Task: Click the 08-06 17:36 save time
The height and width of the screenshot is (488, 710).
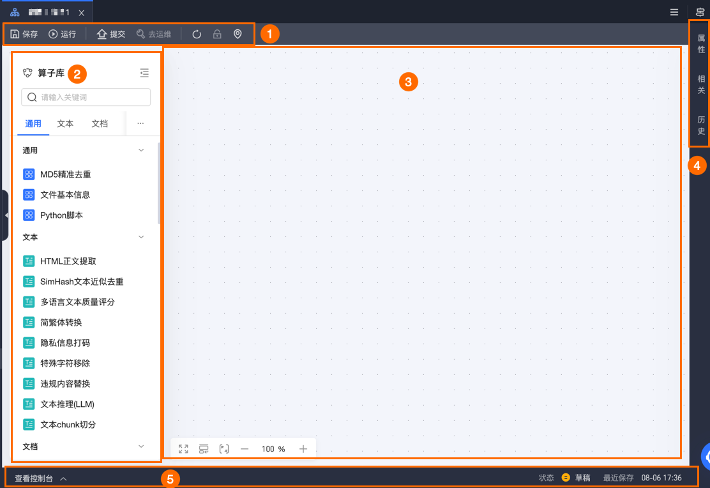Action: pyautogui.click(x=661, y=478)
